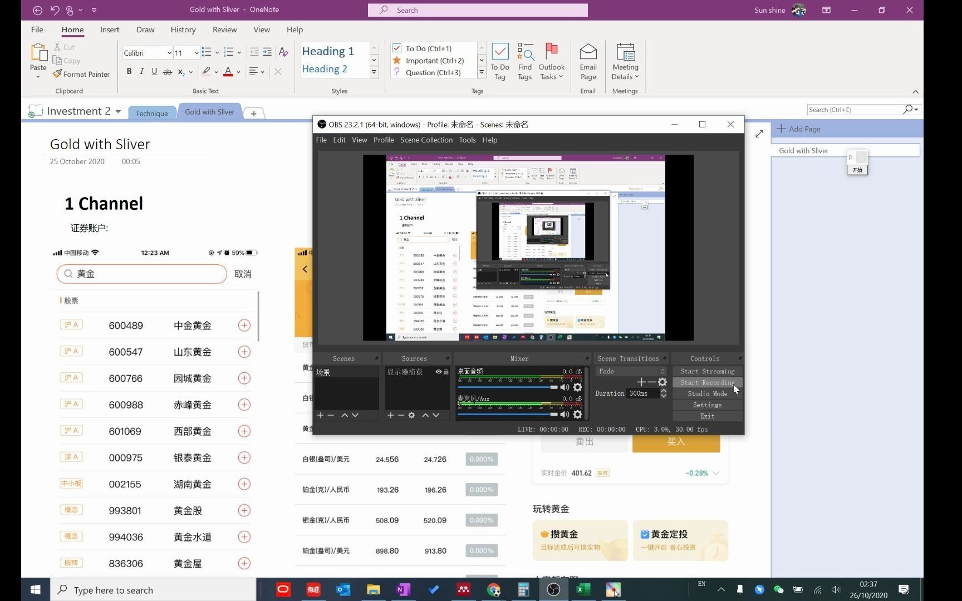Click the font color A icon
962x601 pixels.
[x=228, y=71]
